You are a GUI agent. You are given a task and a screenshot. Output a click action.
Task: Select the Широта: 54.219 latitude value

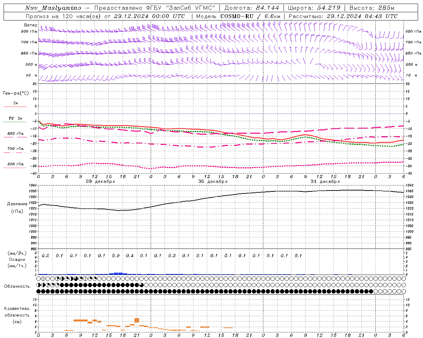[314, 8]
